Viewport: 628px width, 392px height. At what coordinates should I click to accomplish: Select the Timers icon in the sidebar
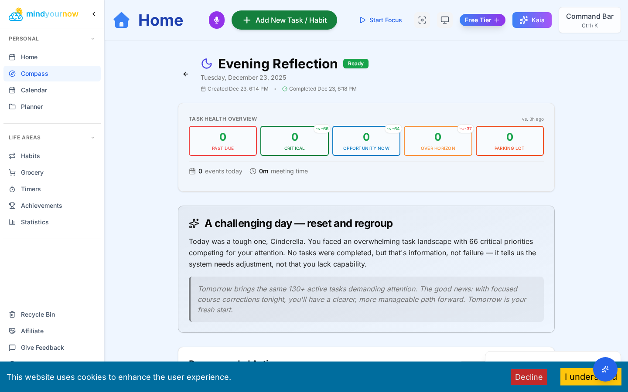coord(12,189)
